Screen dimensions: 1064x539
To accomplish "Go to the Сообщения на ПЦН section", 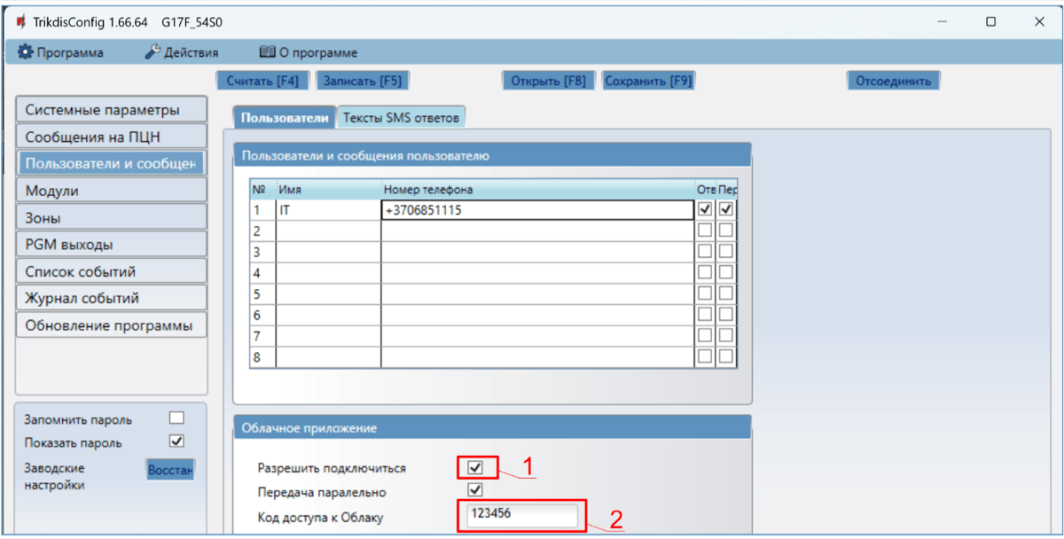I will coord(111,137).
